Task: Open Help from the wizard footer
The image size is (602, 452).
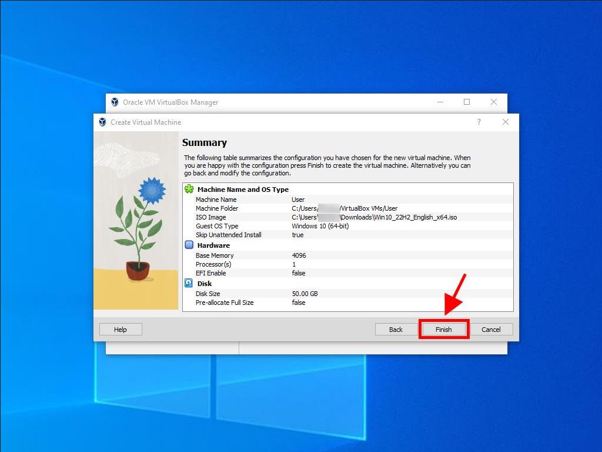Action: 121,330
